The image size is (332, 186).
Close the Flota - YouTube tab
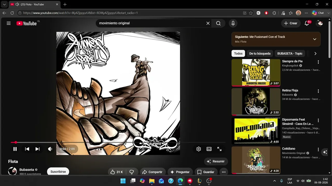(x=57, y=4)
